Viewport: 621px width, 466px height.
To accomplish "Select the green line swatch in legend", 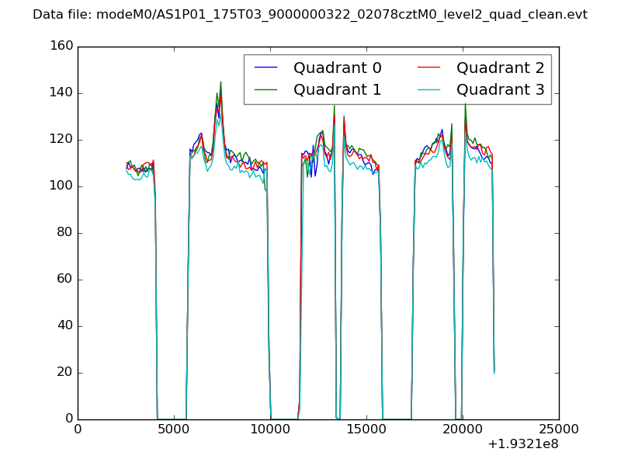I will point(266,90).
